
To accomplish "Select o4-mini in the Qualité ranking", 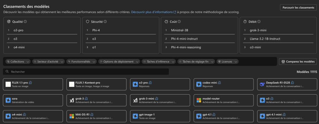I will (19, 47).
